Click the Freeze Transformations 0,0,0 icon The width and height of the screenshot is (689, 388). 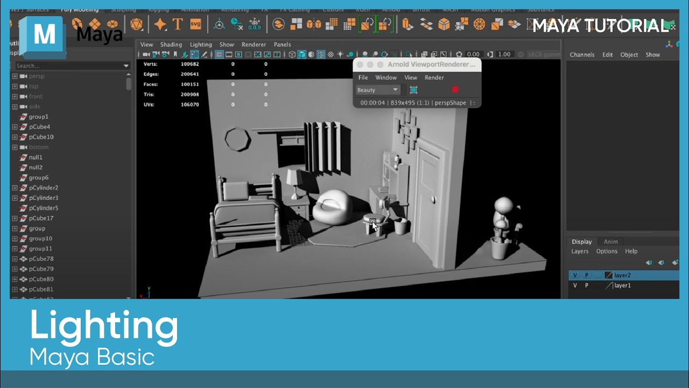tap(254, 24)
